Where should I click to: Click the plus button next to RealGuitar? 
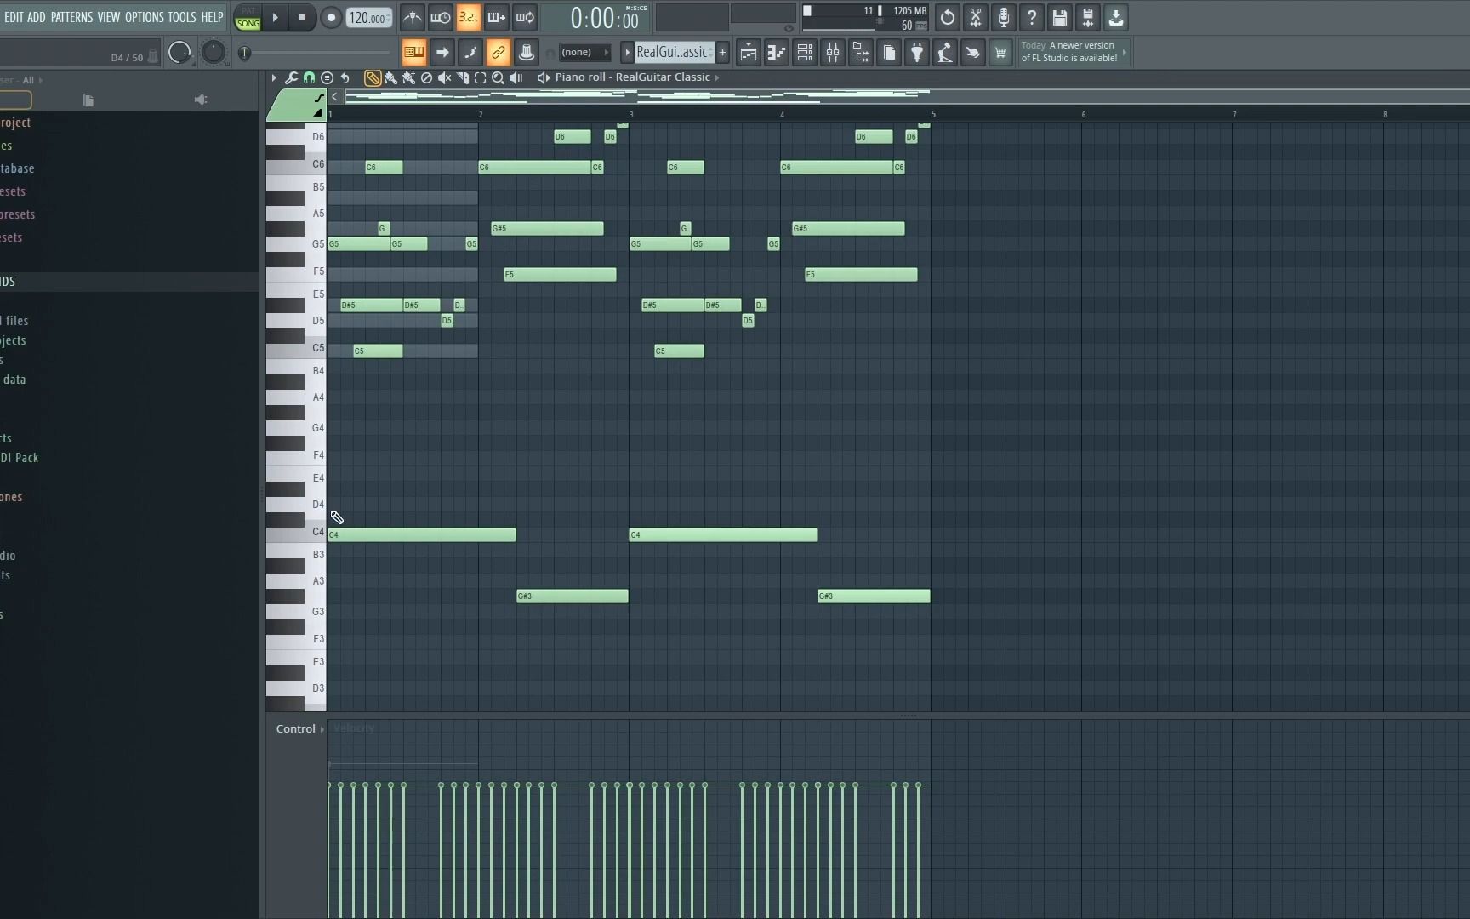722,53
